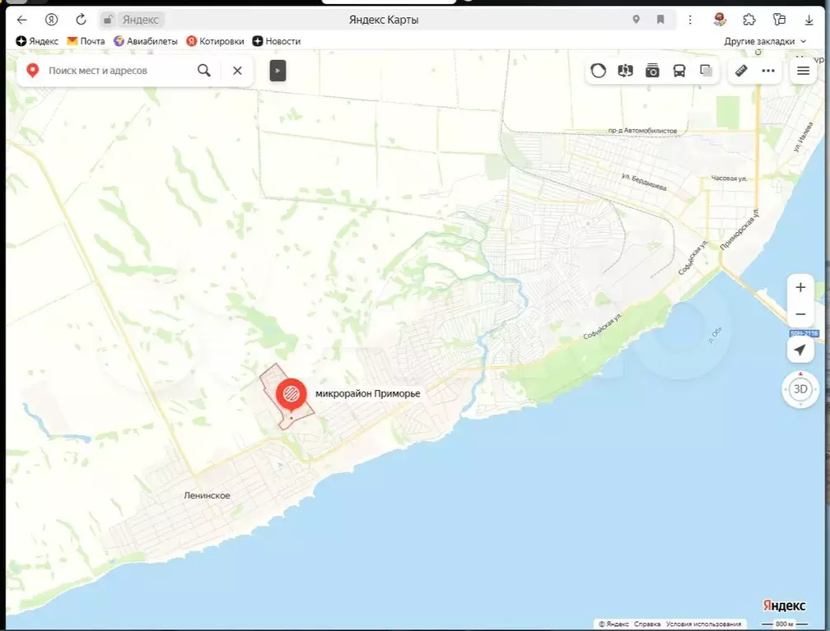Click the Яндекс address bar chip
The image size is (830, 631).
click(x=141, y=20)
